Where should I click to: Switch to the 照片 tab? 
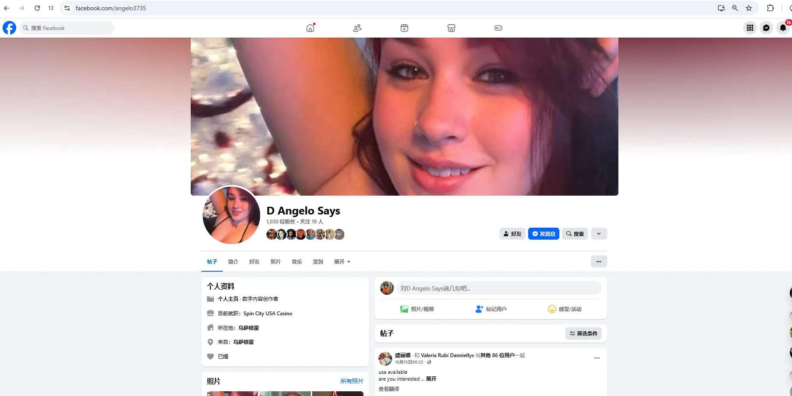click(x=276, y=261)
